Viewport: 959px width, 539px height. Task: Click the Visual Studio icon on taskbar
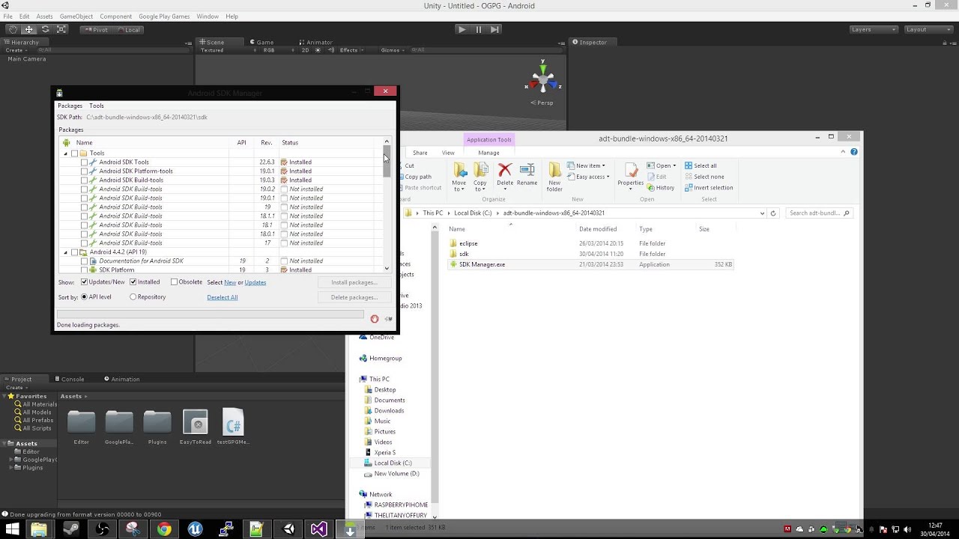318,529
